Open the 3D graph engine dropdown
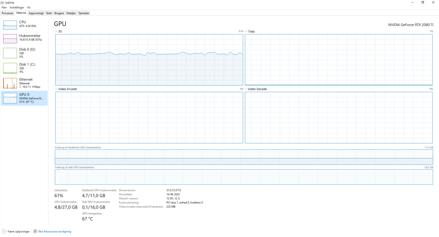Screen dimensions: 439x237 click(57, 32)
